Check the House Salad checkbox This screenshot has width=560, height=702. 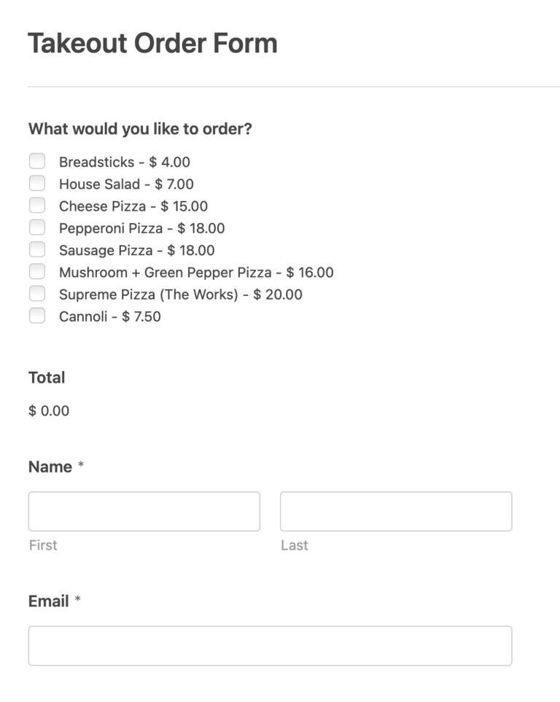click(37, 182)
